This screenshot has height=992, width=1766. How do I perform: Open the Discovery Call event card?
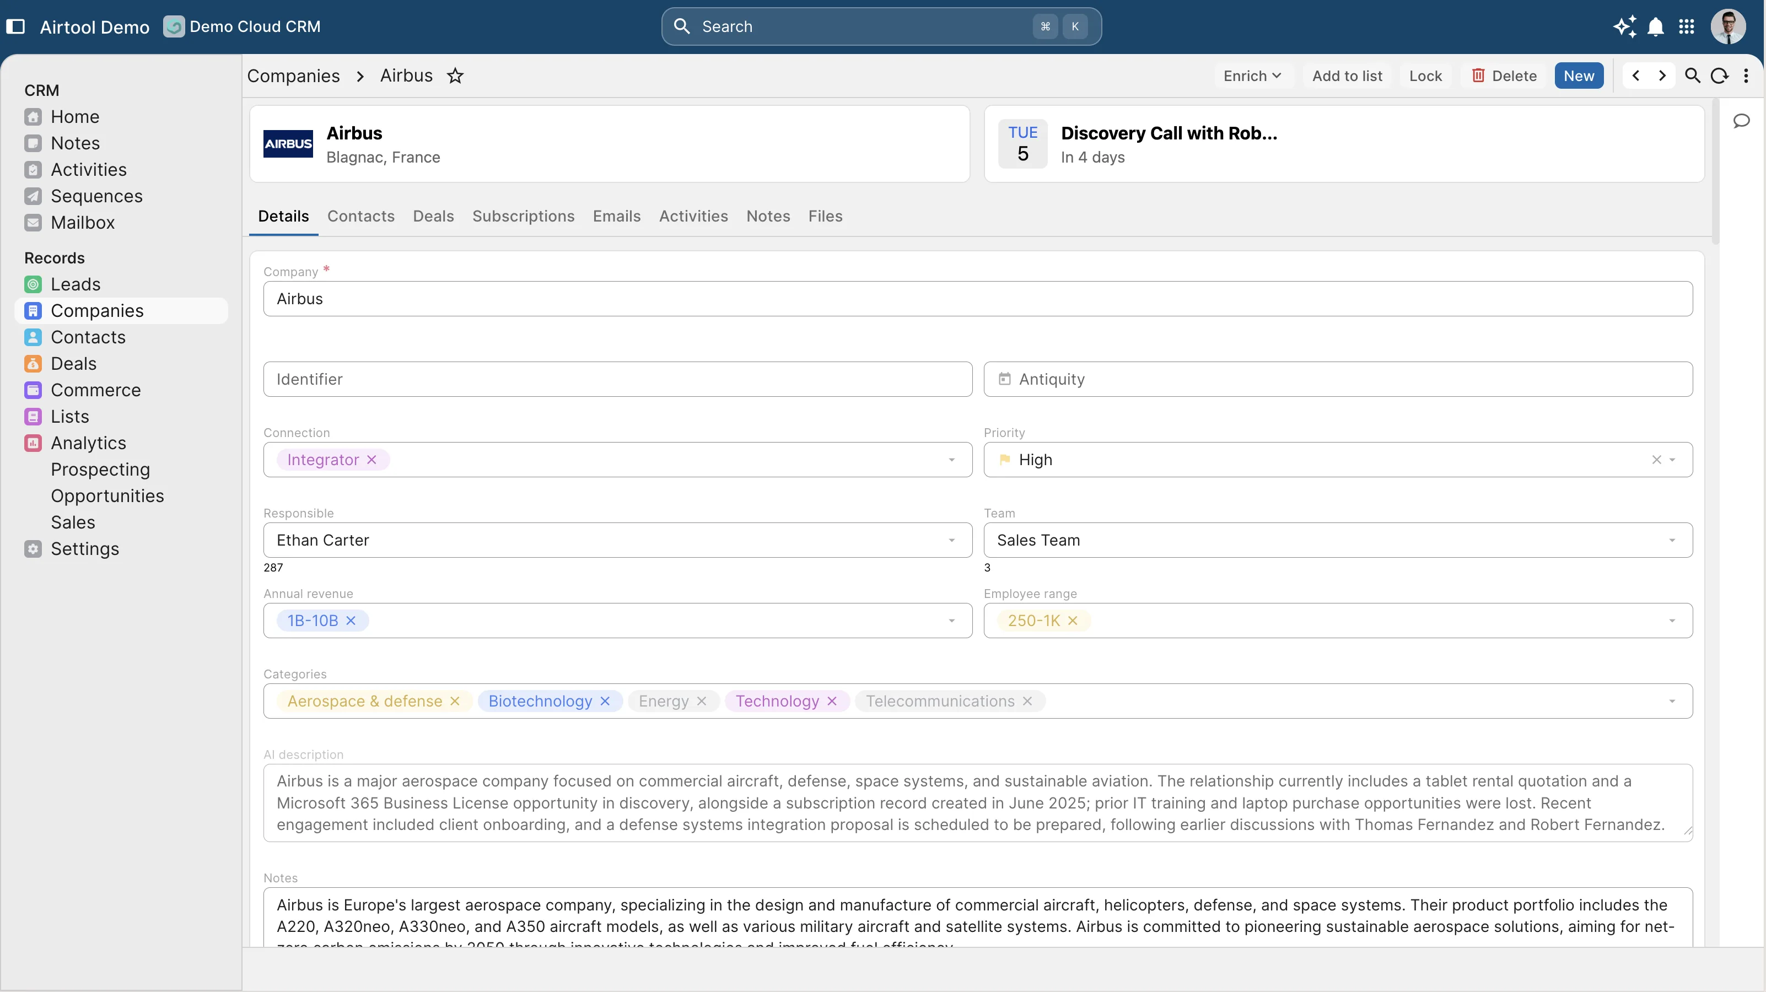(x=1344, y=144)
